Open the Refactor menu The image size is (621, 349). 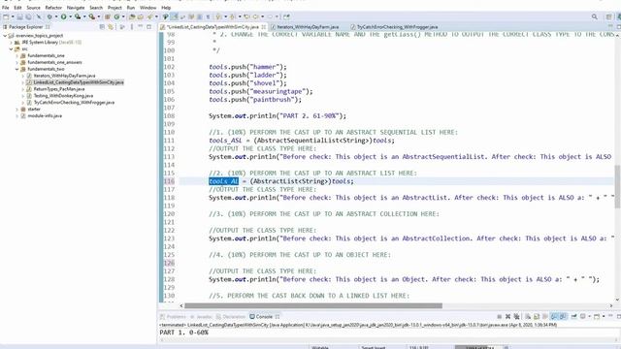click(x=53, y=8)
